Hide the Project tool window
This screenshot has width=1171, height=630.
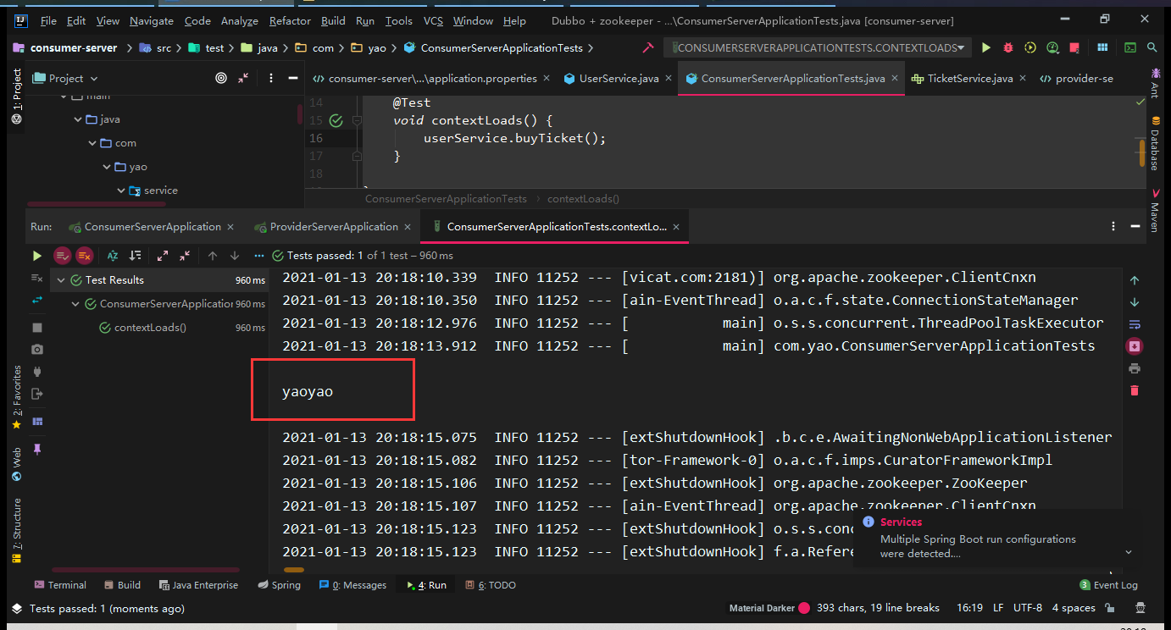point(293,78)
